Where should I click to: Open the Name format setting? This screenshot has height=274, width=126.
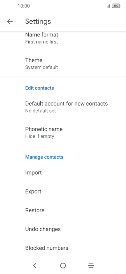[x=63, y=38]
